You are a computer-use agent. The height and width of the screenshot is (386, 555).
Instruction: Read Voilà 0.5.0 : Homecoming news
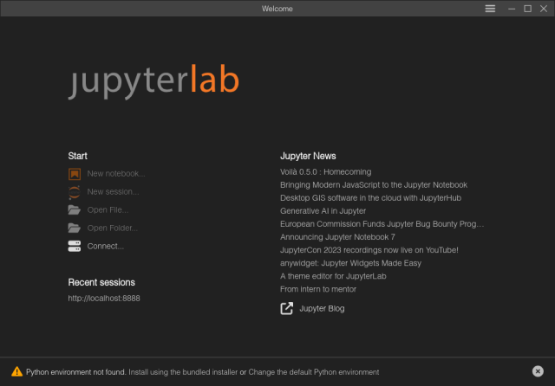tap(326, 172)
